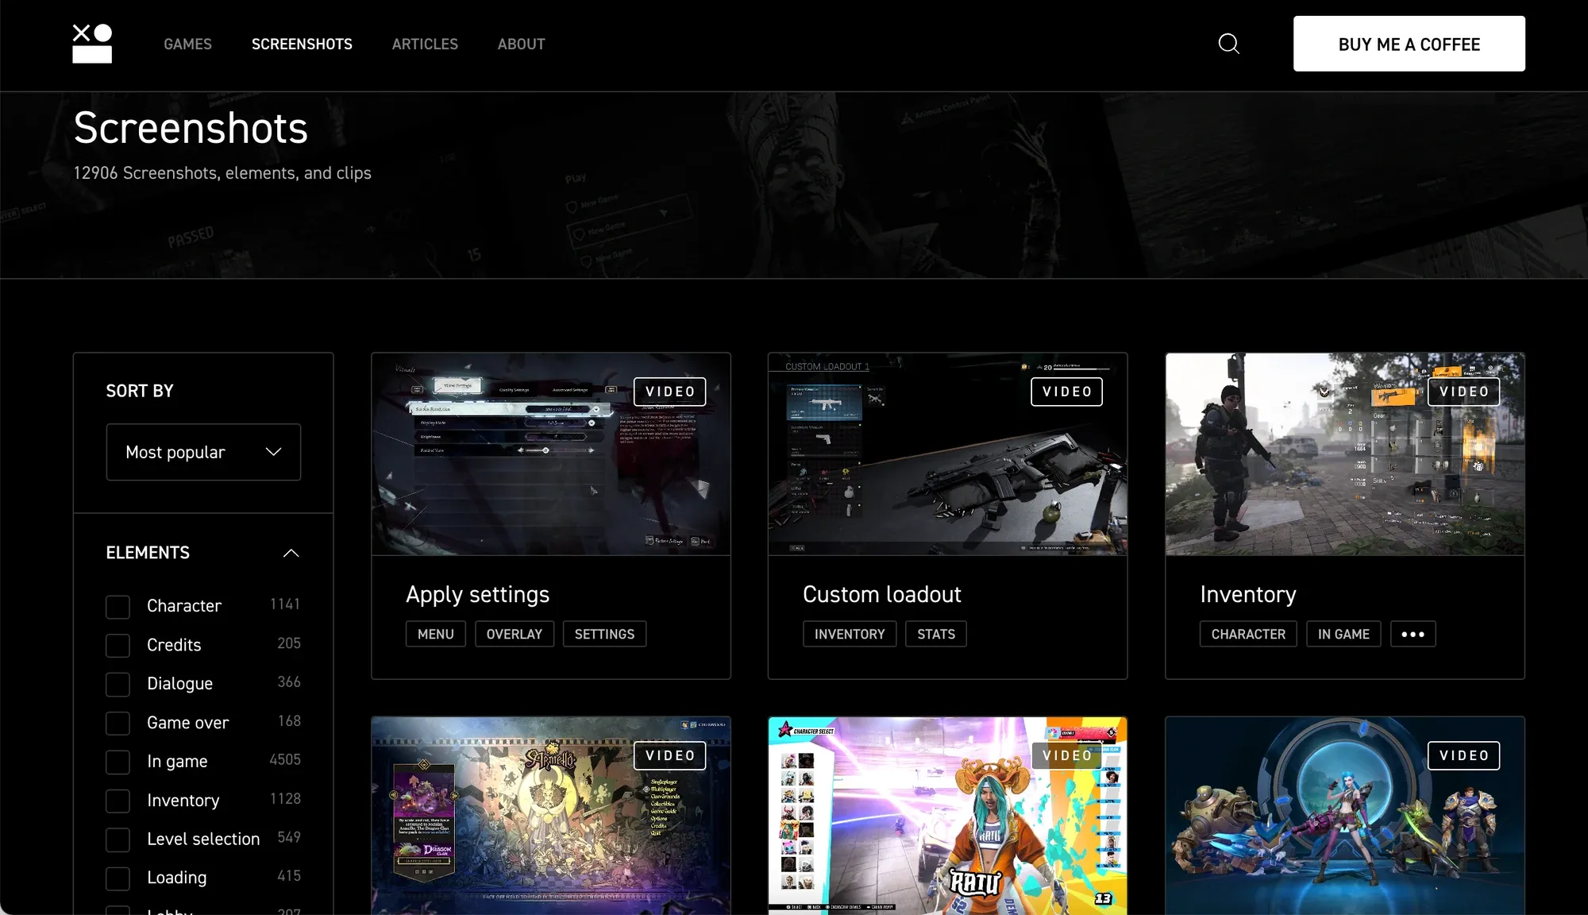This screenshot has width=1588, height=915.
Task: Select the In game filter option
Action: (118, 762)
